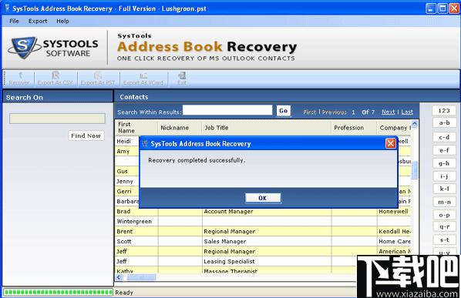This screenshot has width=461, height=298.
Task: Click the Honeywell company cell
Action: [x=393, y=212]
